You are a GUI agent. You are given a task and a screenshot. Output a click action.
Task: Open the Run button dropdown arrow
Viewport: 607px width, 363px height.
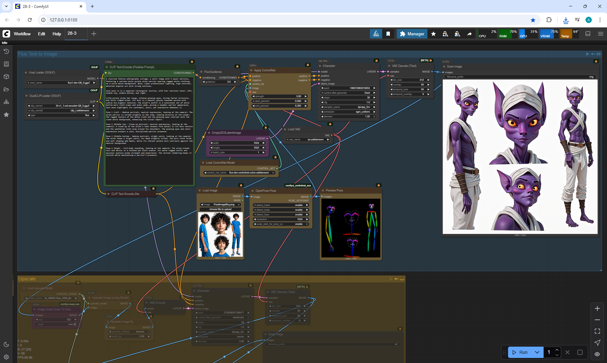(x=537, y=352)
